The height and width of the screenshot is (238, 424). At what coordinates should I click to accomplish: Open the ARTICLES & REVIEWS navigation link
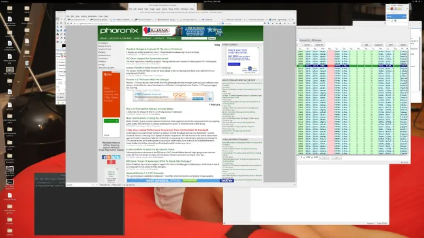click(x=120, y=38)
